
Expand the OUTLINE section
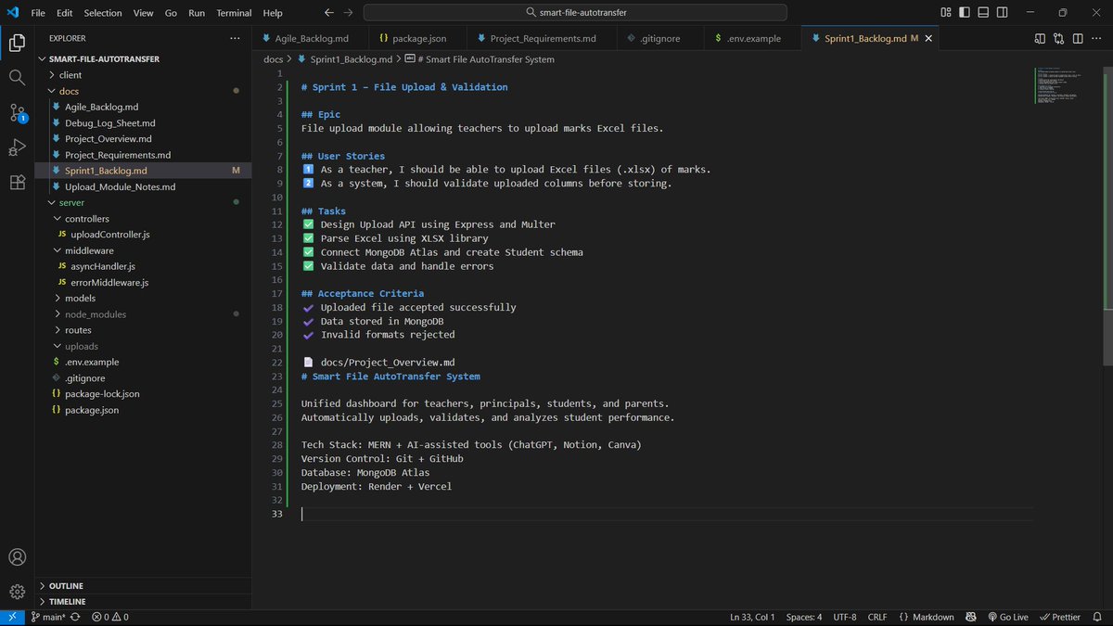click(x=143, y=586)
